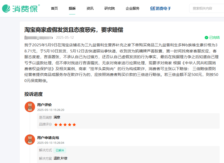
Task: Click the green 已完结 checkmark icon
Action: click(206, 37)
